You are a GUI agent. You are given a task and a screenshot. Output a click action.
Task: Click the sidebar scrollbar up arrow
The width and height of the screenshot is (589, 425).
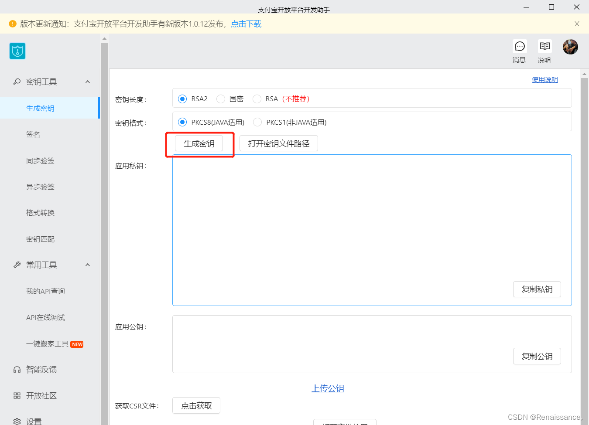[x=104, y=38]
